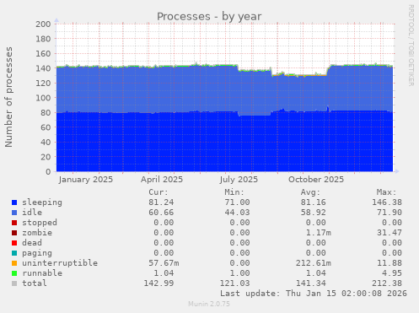Click the 'Max:' column header

tap(386, 192)
